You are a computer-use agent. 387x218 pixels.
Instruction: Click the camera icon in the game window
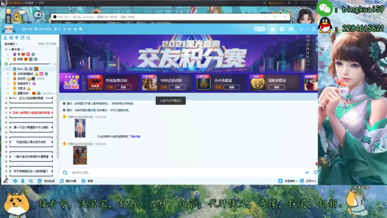click(38, 15)
